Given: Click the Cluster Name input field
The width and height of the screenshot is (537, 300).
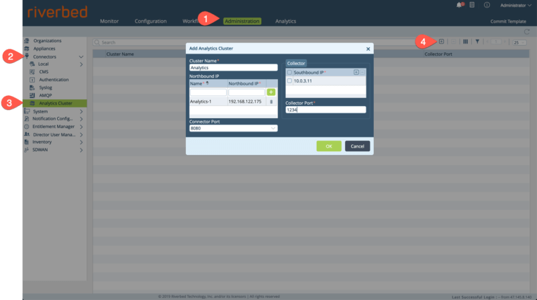Looking at the screenshot, I should (x=233, y=68).
